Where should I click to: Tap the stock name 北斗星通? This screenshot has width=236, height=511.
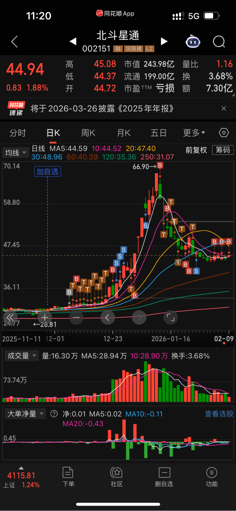pyautogui.click(x=118, y=35)
